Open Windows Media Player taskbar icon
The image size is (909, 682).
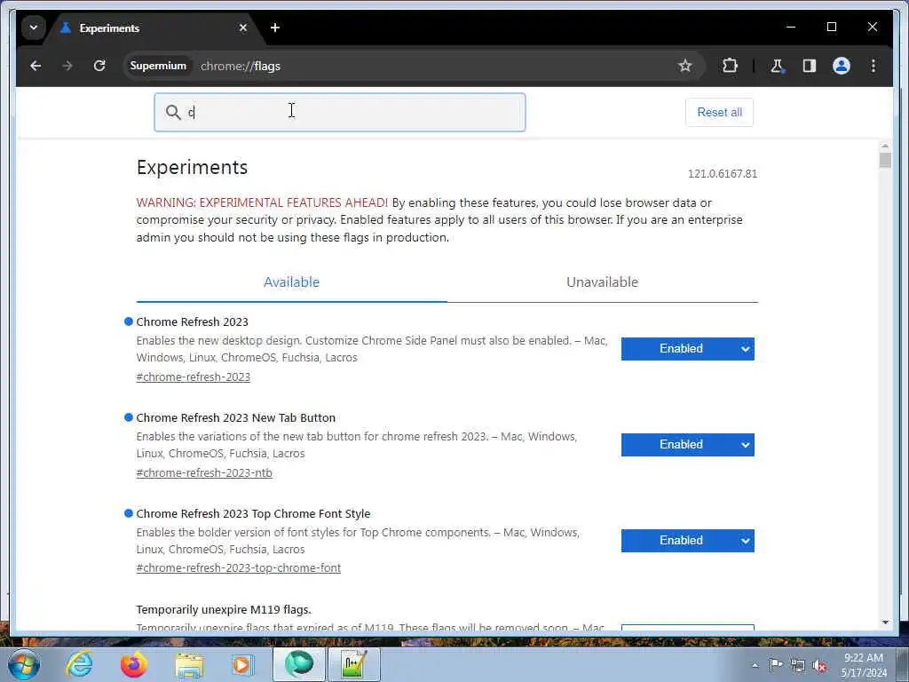(242, 664)
